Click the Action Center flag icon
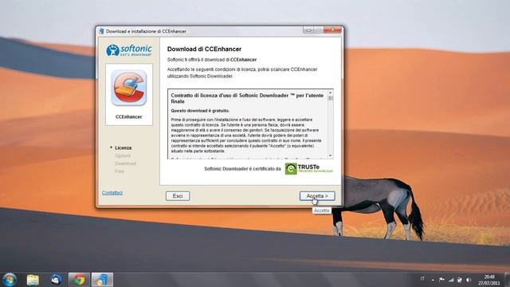Image resolution: width=510 pixels, height=287 pixels. pyautogui.click(x=441, y=280)
